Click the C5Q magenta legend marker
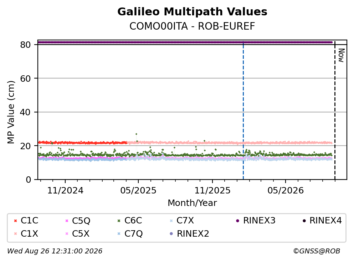 [67, 221]
